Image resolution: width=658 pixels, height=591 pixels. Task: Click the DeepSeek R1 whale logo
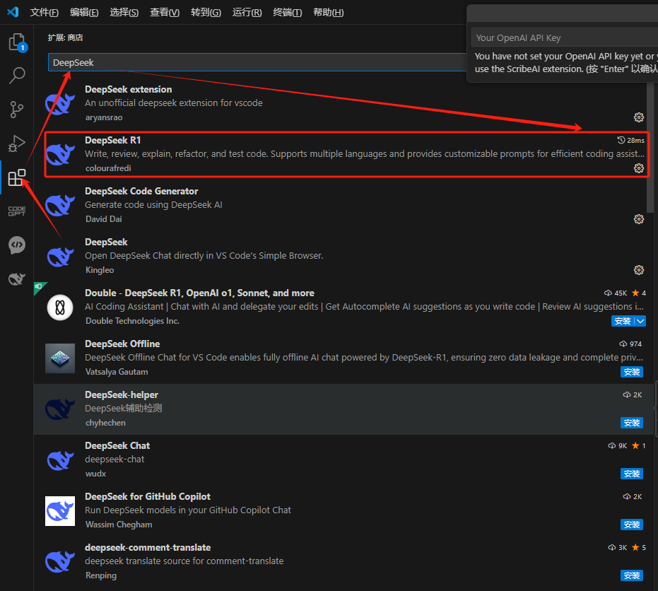click(60, 154)
